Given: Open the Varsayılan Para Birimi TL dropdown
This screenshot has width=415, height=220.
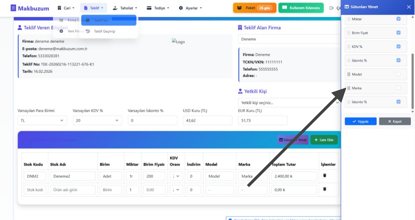Looking at the screenshot, I should 42,121.
